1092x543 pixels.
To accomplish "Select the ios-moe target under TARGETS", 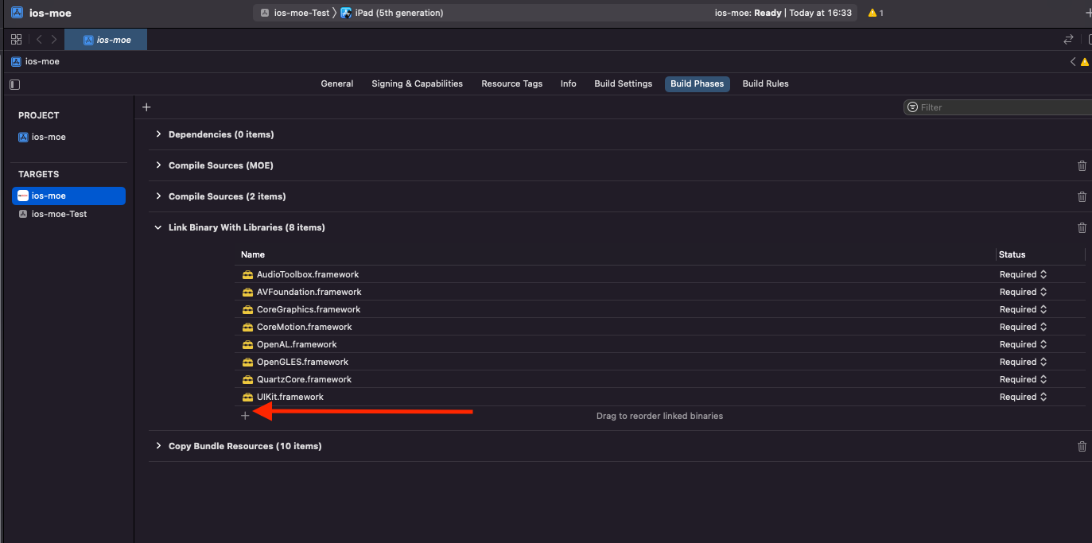I will 68,196.
